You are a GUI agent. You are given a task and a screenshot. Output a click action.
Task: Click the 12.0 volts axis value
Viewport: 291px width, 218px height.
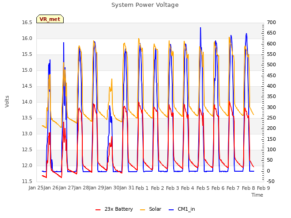point(27,166)
